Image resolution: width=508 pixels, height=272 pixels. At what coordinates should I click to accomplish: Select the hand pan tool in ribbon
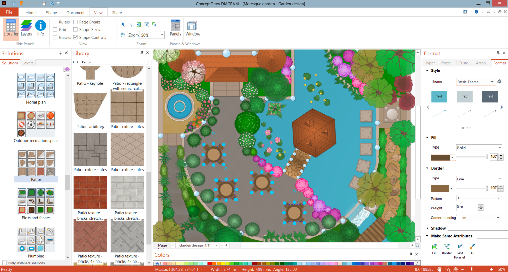pos(123,35)
